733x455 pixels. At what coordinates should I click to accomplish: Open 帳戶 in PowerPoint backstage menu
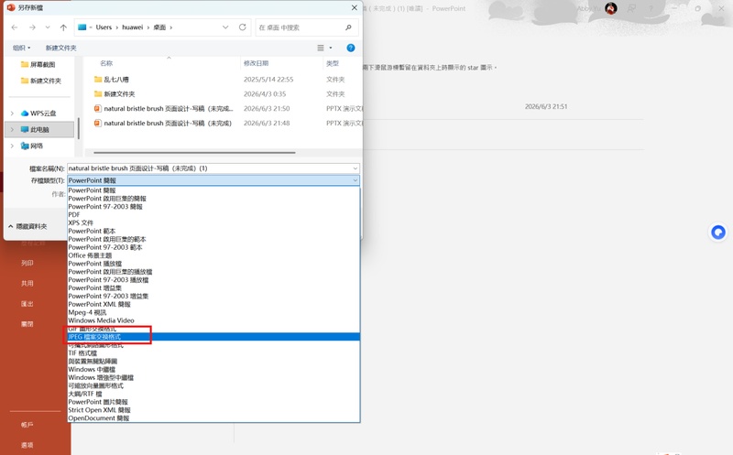point(27,425)
